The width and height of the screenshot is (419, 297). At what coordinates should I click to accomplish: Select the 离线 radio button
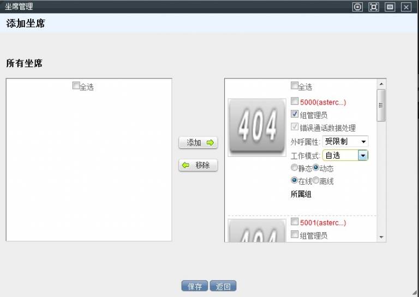click(316, 180)
